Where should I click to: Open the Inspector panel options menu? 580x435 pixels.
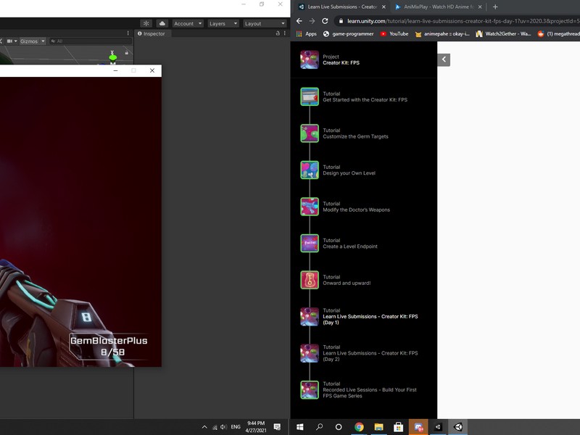(x=284, y=33)
